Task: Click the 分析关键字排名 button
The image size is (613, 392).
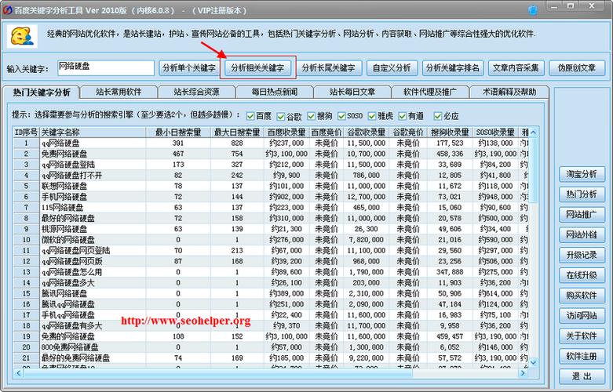Action: click(x=452, y=68)
